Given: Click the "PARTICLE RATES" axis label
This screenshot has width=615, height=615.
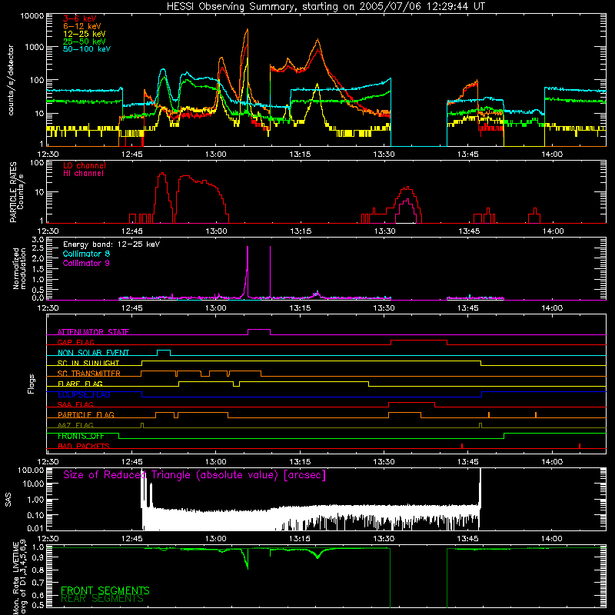Looking at the screenshot, I should [x=13, y=192].
